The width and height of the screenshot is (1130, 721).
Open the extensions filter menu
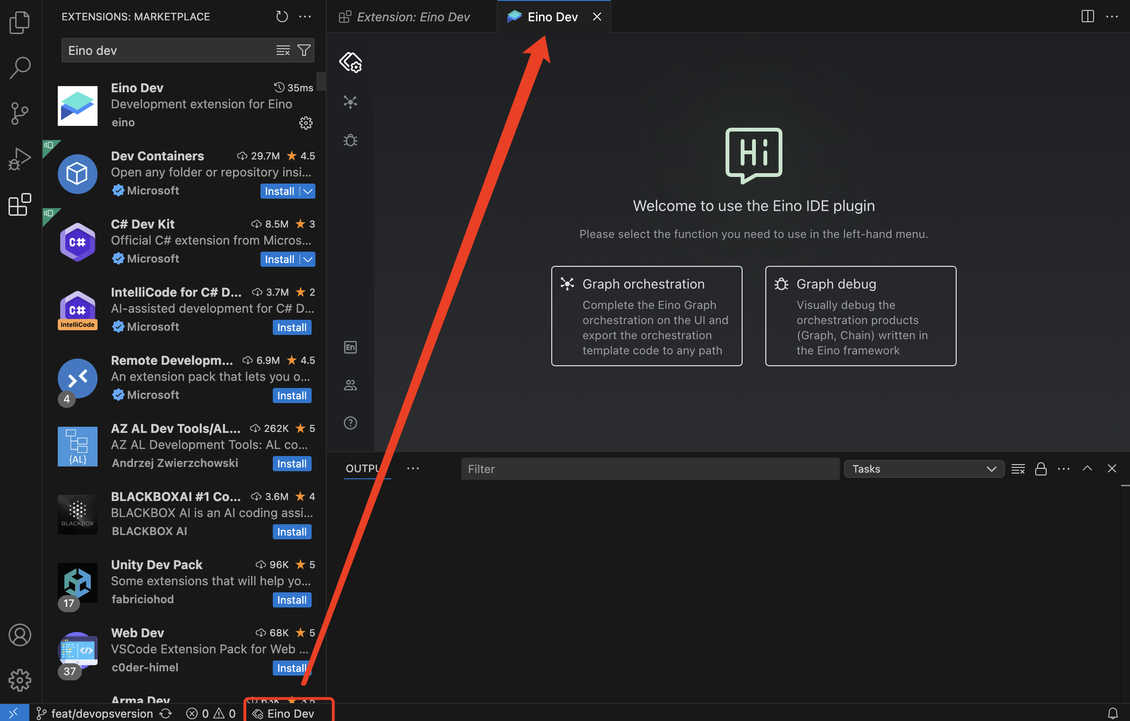[304, 50]
